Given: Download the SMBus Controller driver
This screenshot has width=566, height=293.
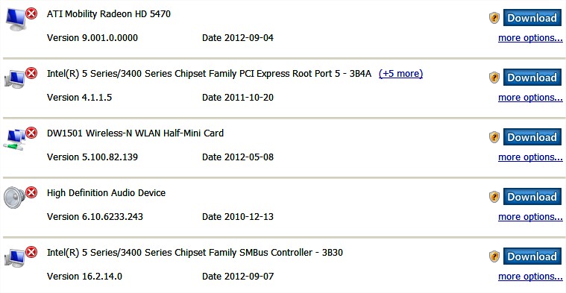Looking at the screenshot, I should tap(532, 256).
